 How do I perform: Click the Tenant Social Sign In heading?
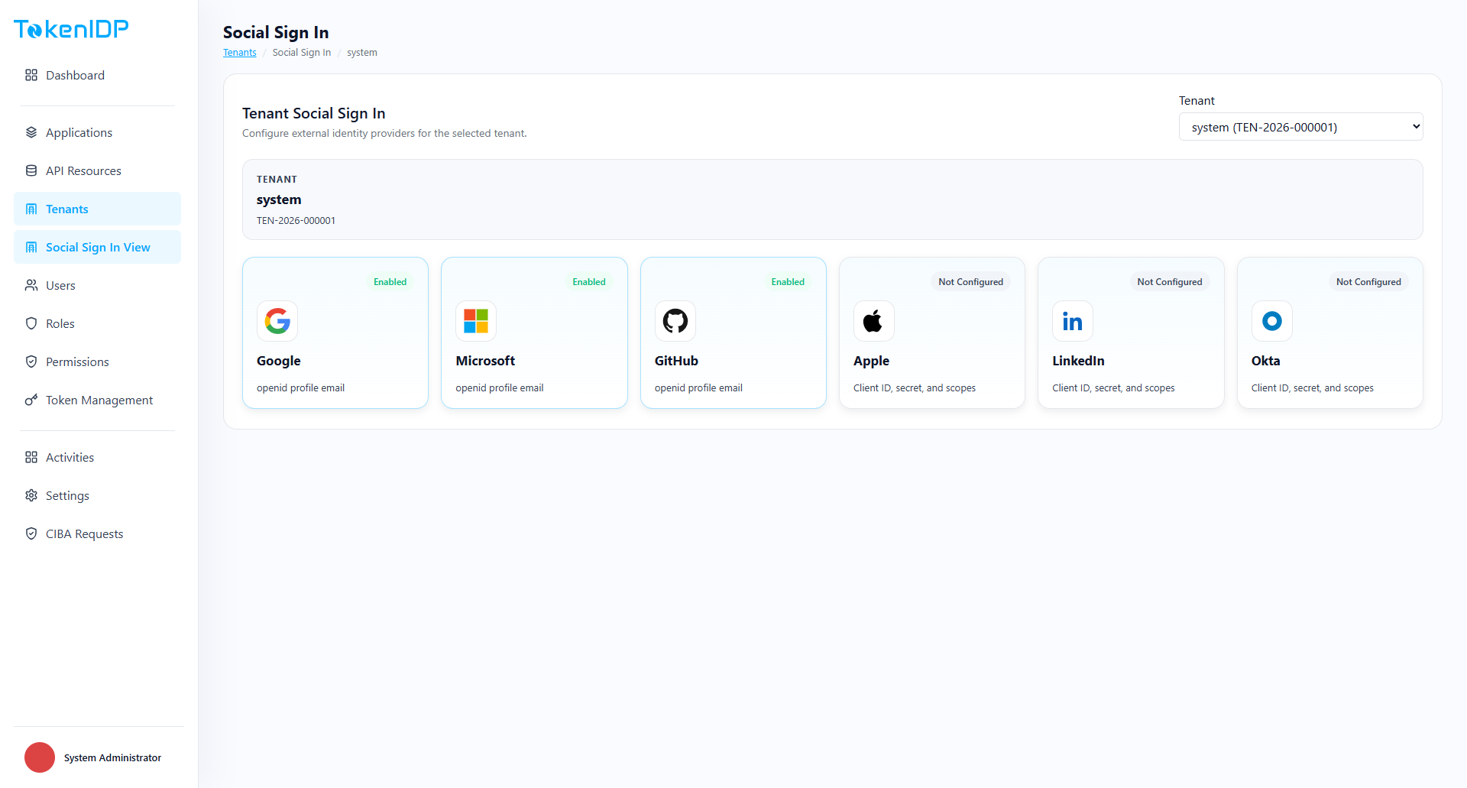(x=313, y=113)
